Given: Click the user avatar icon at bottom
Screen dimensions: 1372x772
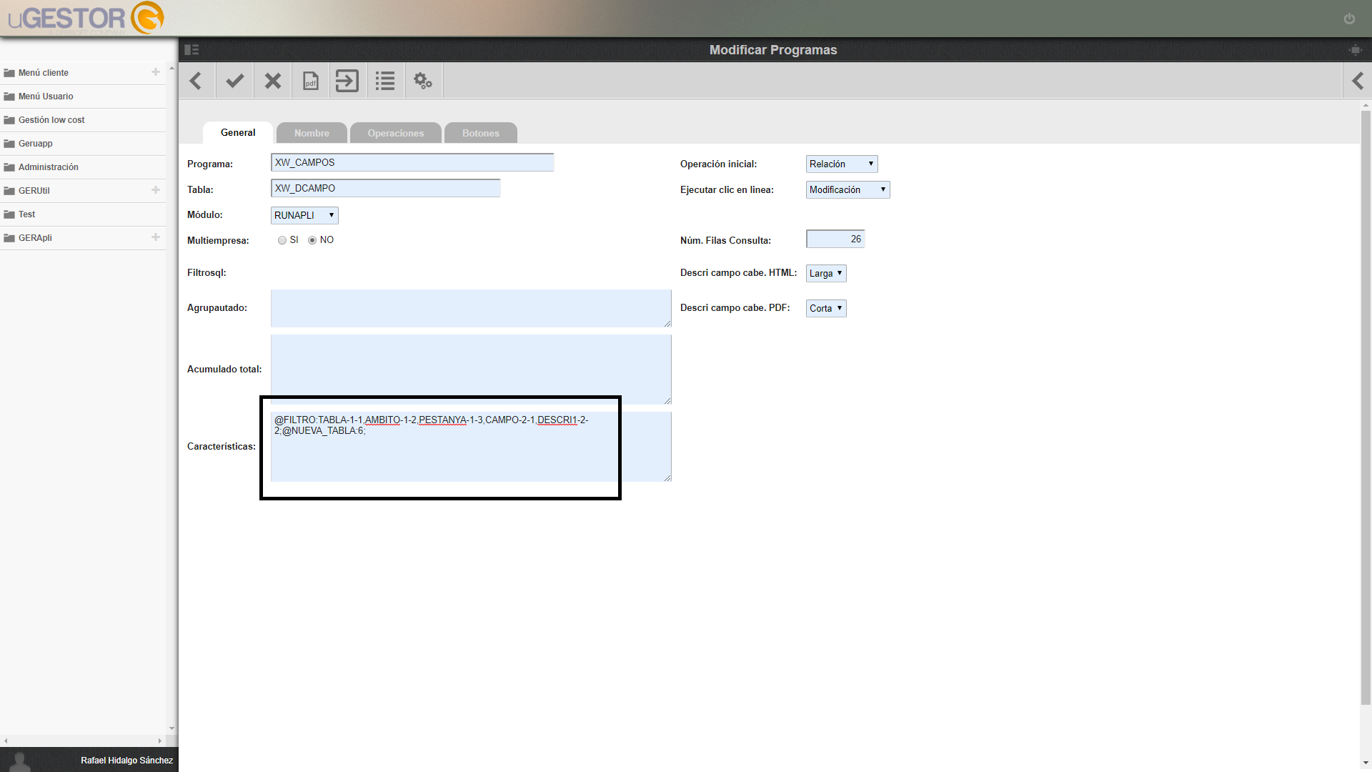Looking at the screenshot, I should [20, 761].
